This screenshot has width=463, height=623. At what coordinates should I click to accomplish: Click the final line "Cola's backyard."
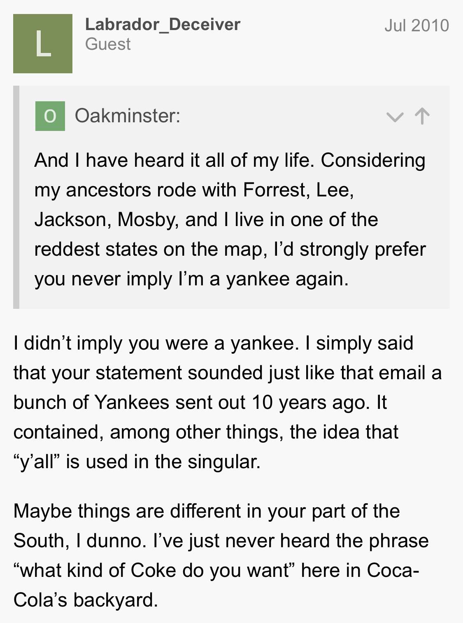[x=86, y=600]
